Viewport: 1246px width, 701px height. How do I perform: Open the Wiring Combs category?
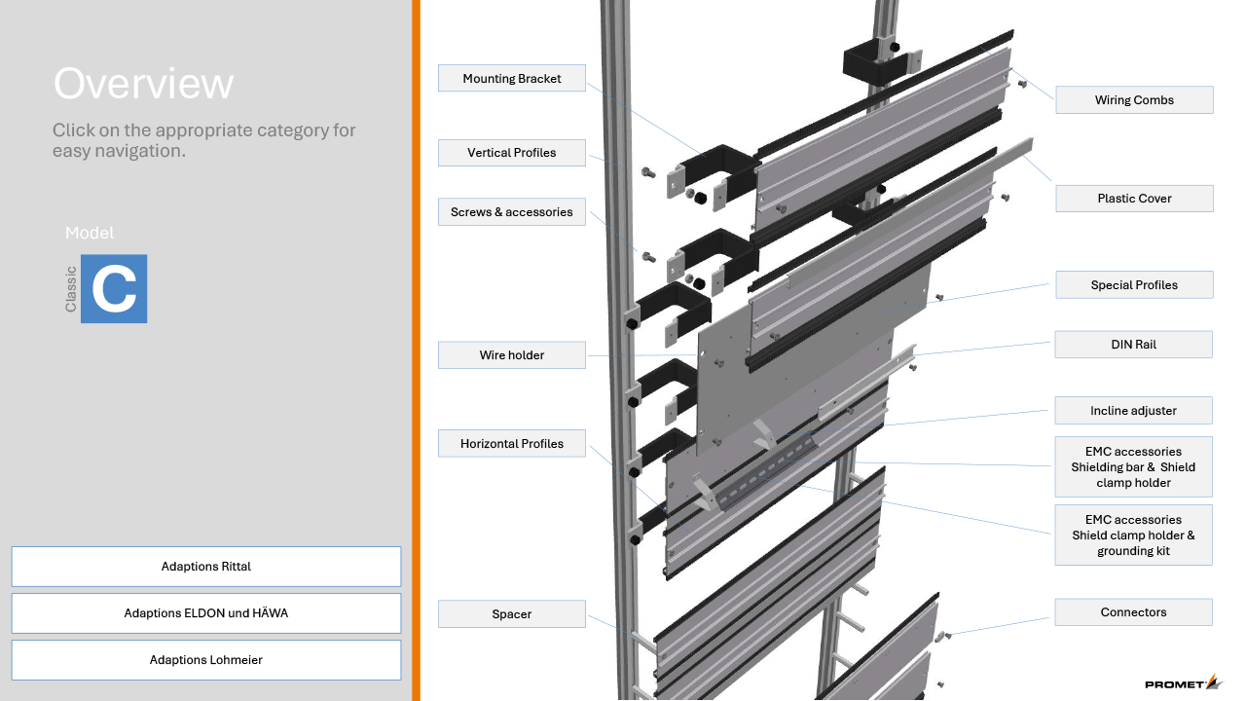(1134, 100)
